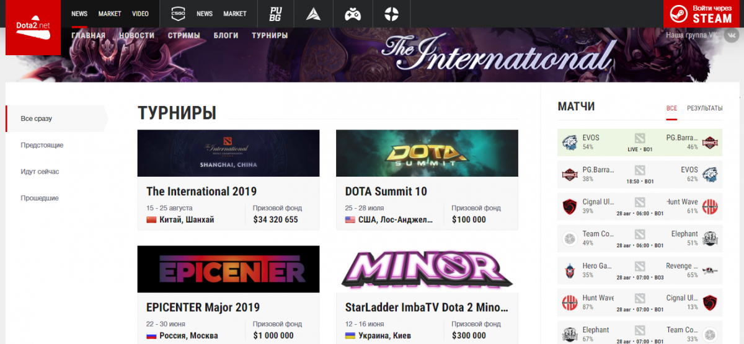
Task: Click the Ukraine flag under StarLadder ImbaTV Minor
Action: tap(350, 336)
